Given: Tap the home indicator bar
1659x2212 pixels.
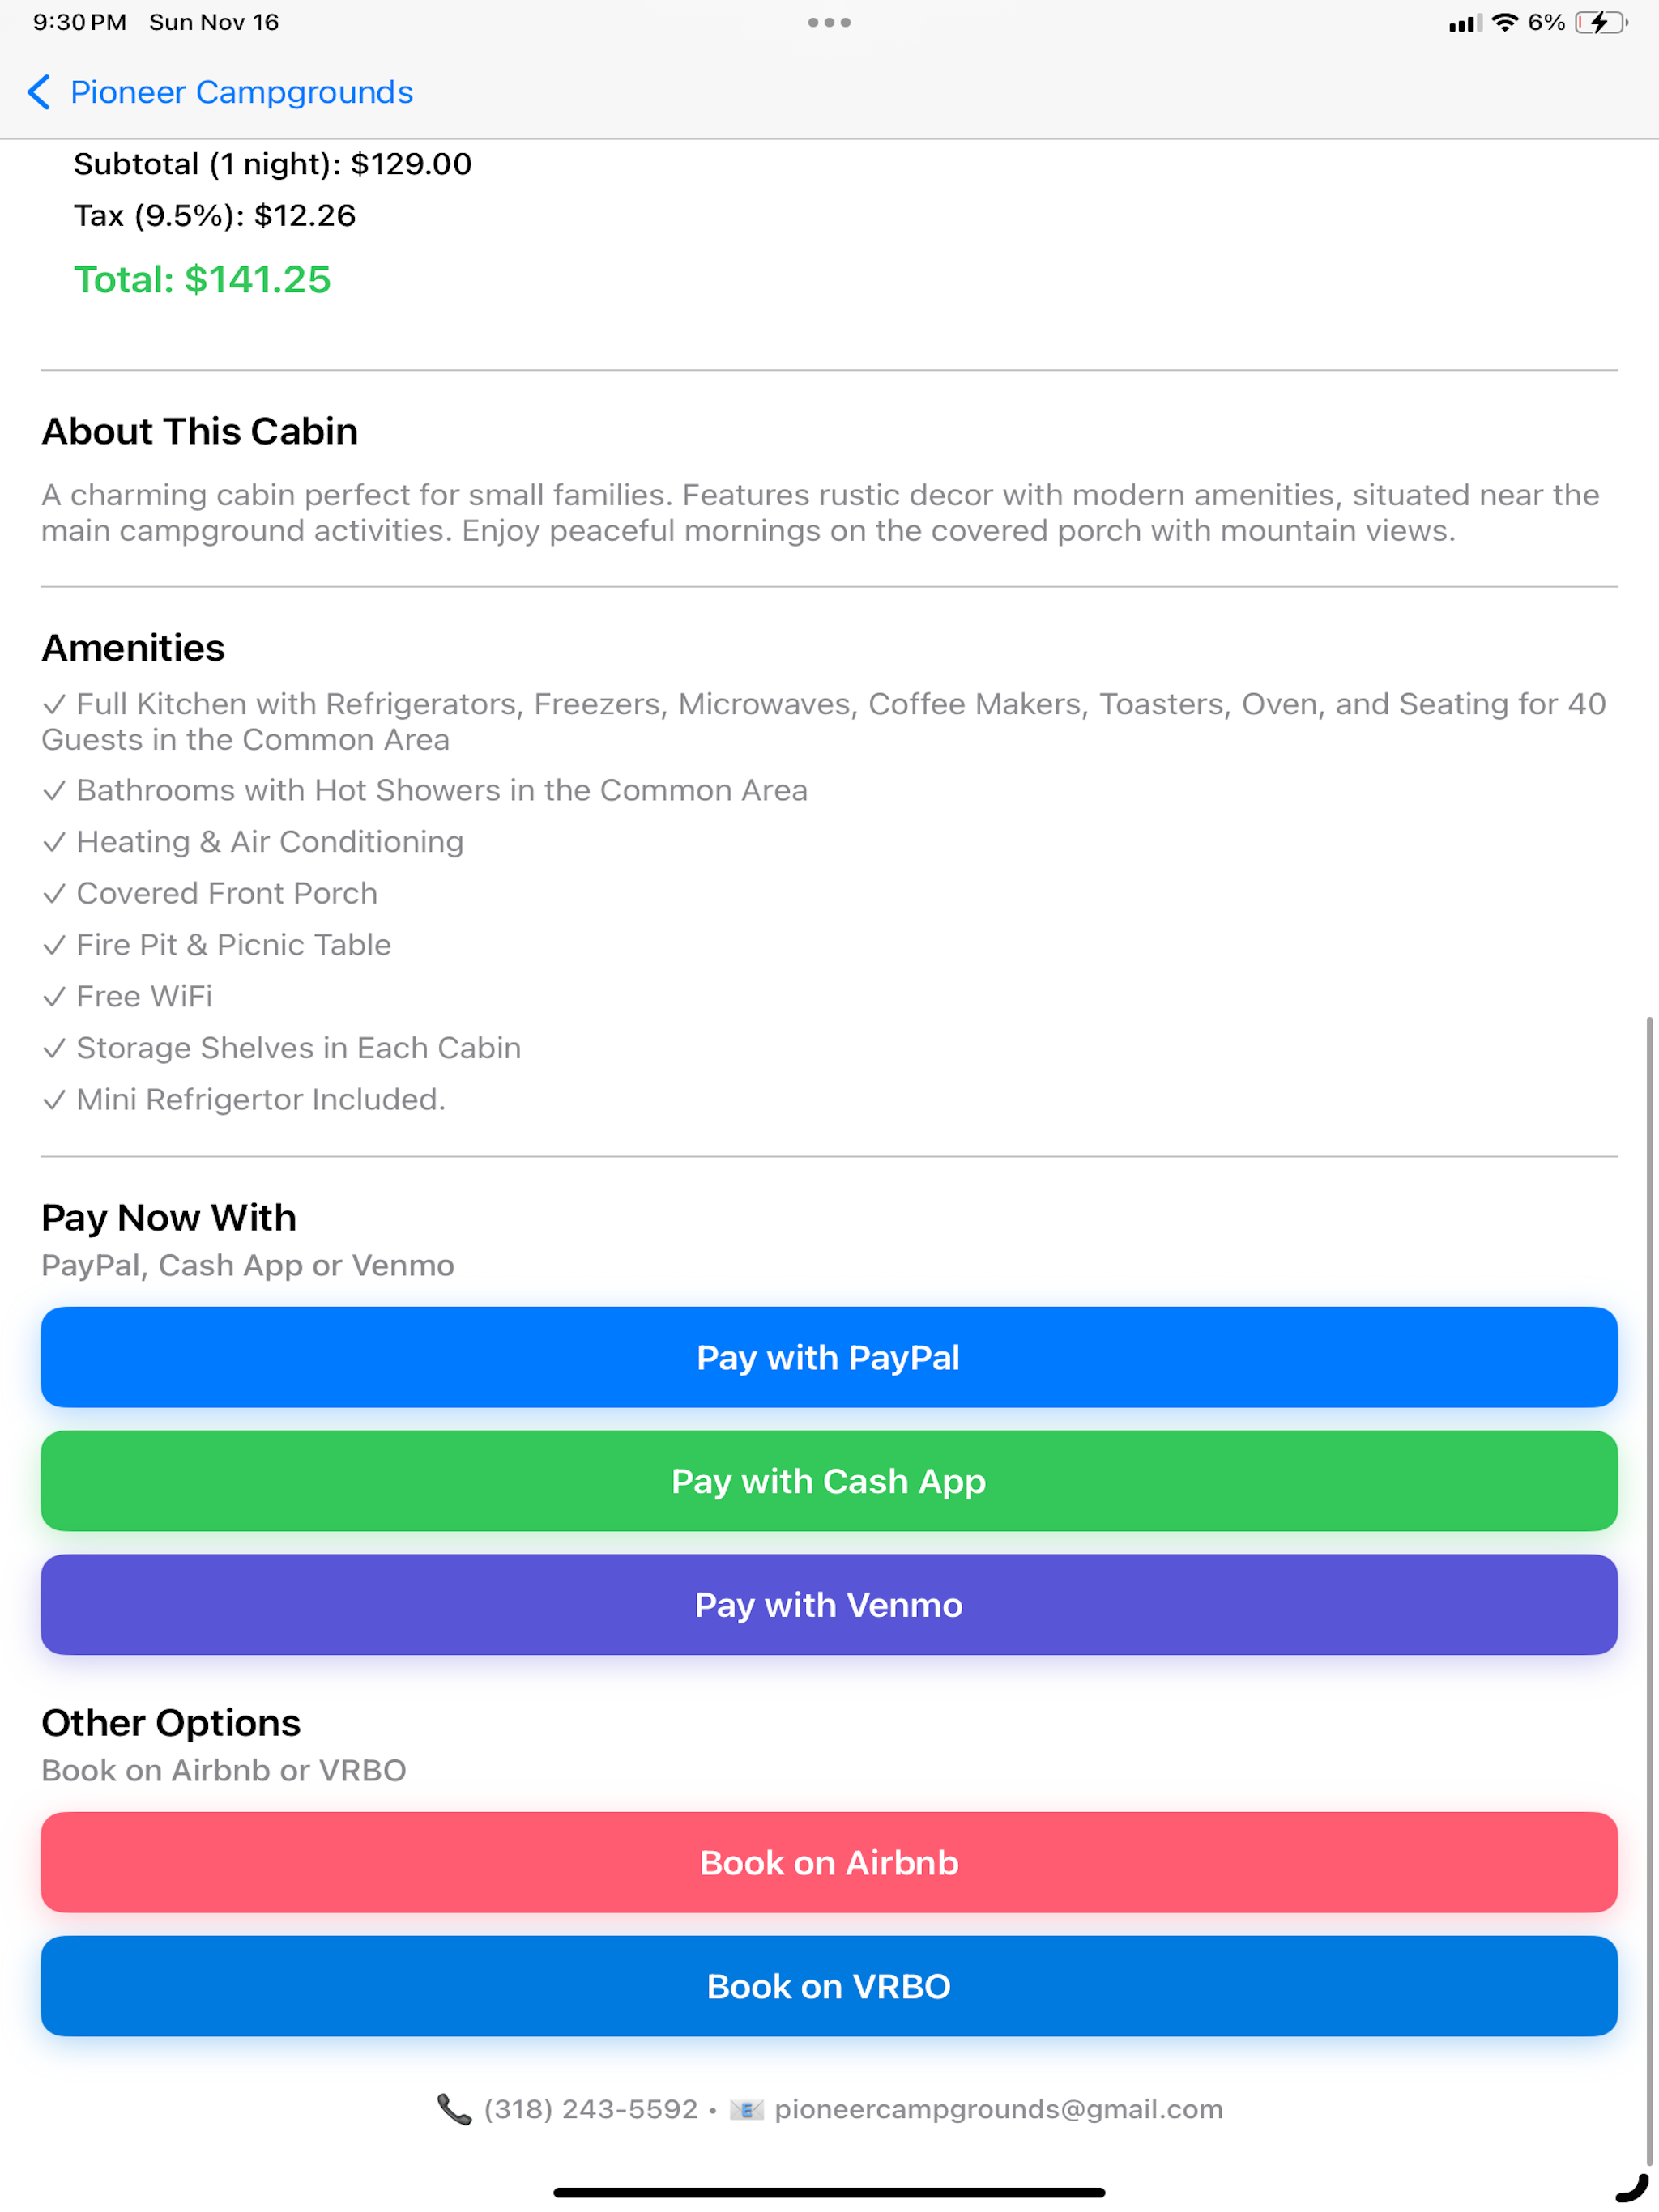Looking at the screenshot, I should 829,2192.
